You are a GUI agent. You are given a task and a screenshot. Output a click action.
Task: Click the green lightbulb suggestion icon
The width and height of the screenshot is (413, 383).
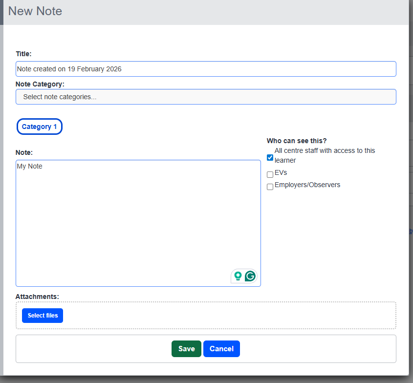click(238, 276)
